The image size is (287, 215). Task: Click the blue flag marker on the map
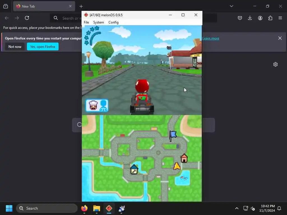(x=173, y=136)
